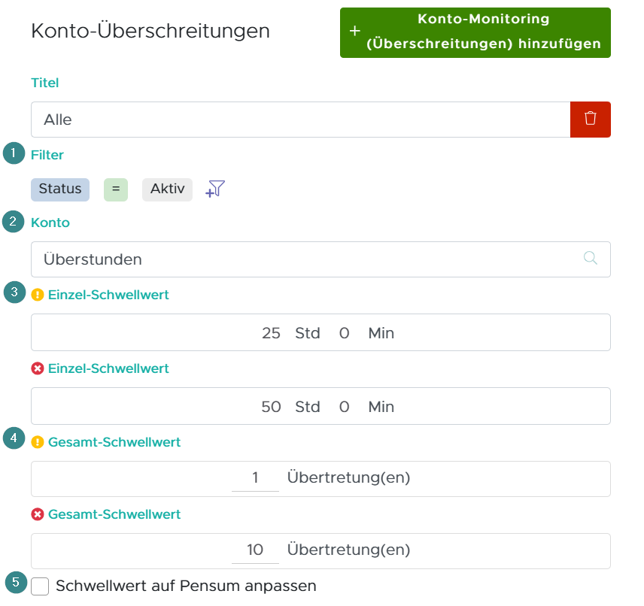Click the Status filter chip
Image resolution: width=644 pixels, height=606 pixels.
[x=60, y=189]
